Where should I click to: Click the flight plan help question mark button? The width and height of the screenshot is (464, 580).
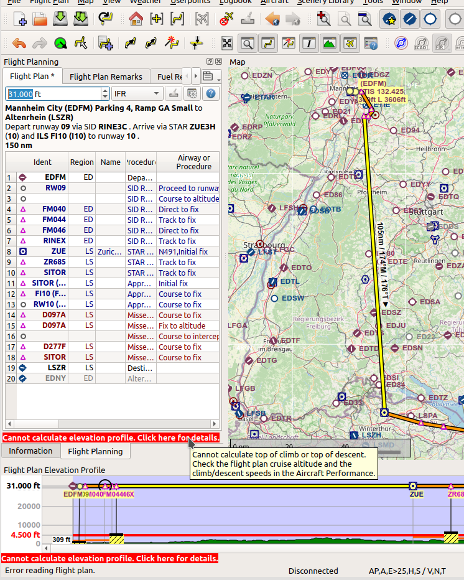coord(211,93)
